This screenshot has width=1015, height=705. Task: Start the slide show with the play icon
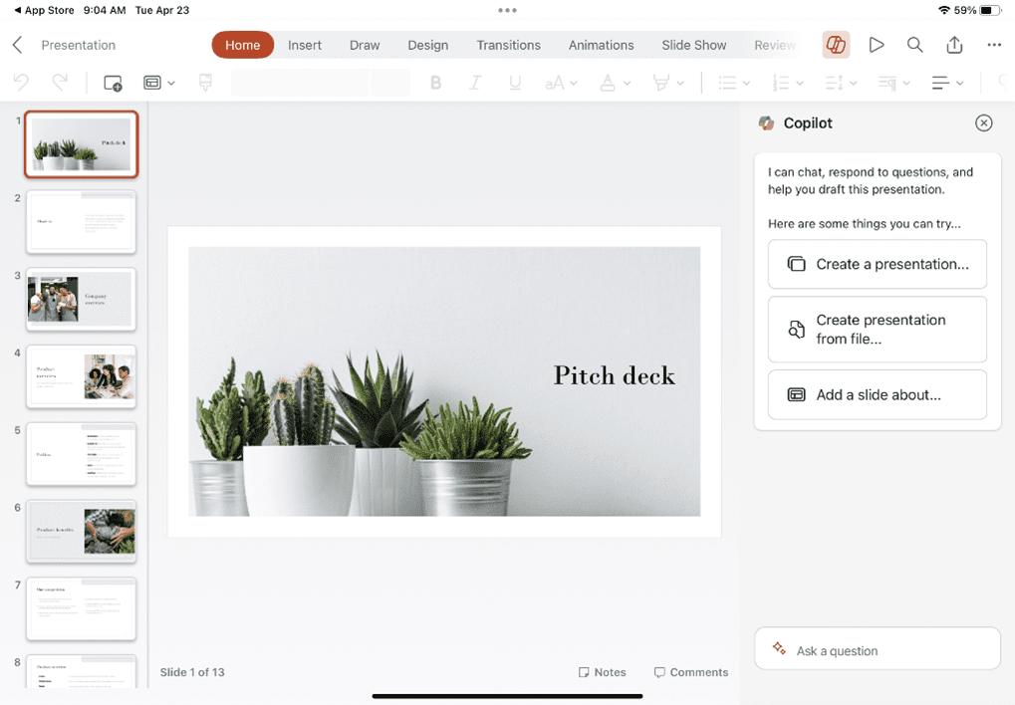click(x=876, y=45)
